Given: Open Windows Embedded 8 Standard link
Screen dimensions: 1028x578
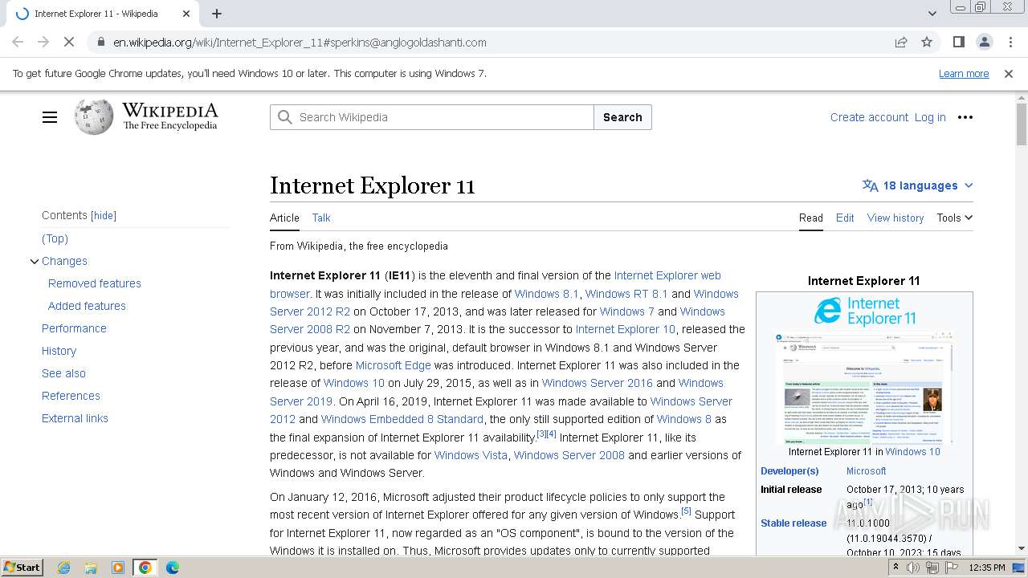Looking at the screenshot, I should [402, 419].
